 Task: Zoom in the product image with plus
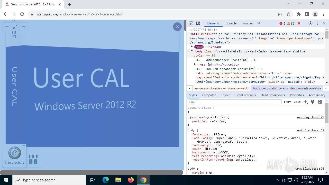pyautogui.click(x=24, y=27)
